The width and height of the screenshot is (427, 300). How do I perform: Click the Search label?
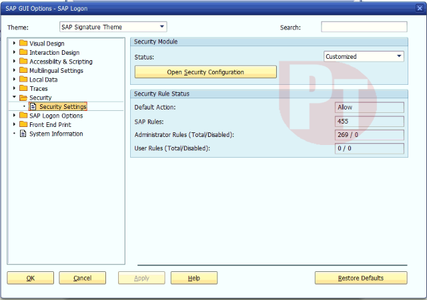[291, 27]
